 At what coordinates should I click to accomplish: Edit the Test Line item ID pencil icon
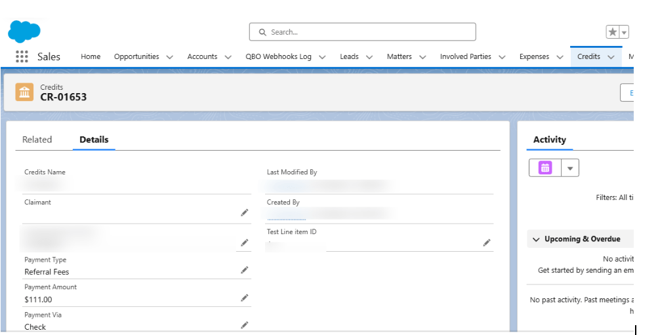[487, 243]
